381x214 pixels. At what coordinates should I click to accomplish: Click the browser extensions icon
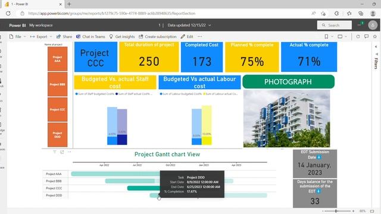336,13
